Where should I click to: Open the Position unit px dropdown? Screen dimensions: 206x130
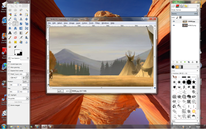(x=26, y=82)
